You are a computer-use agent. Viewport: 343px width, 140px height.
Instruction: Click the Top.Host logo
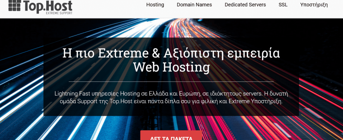40,7
